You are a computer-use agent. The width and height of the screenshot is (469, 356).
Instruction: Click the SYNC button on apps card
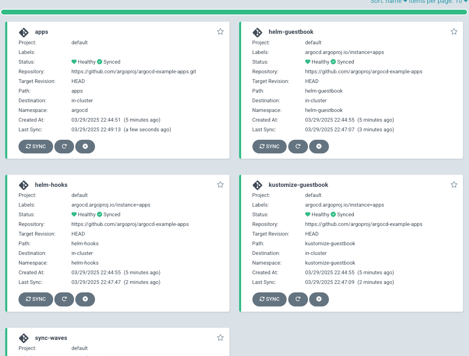point(35,147)
